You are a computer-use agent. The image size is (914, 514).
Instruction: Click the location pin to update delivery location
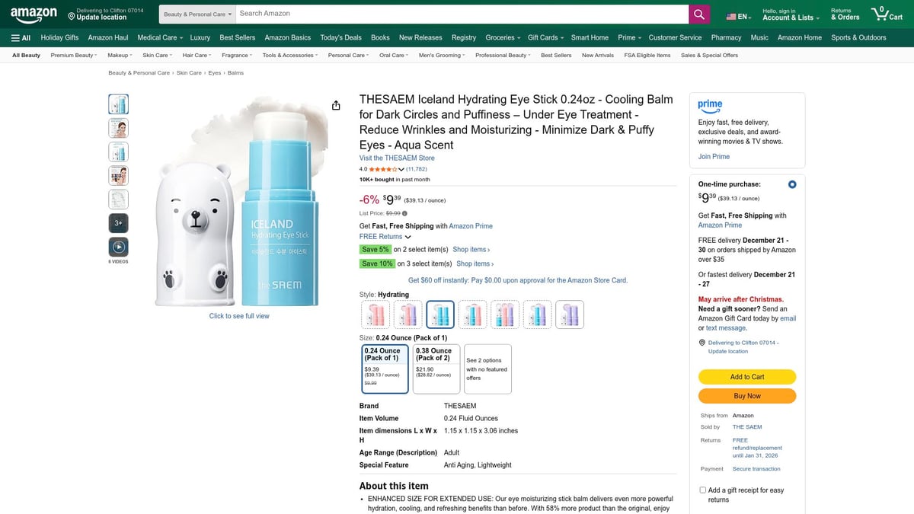coord(702,343)
